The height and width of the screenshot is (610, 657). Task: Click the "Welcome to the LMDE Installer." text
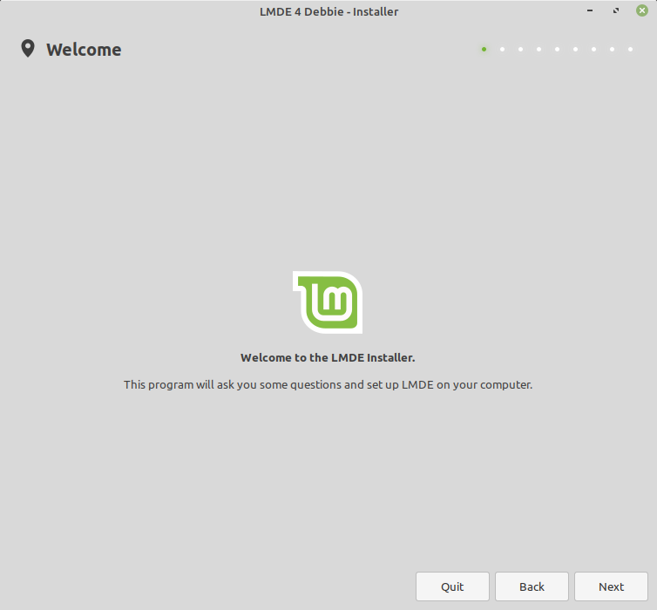328,357
